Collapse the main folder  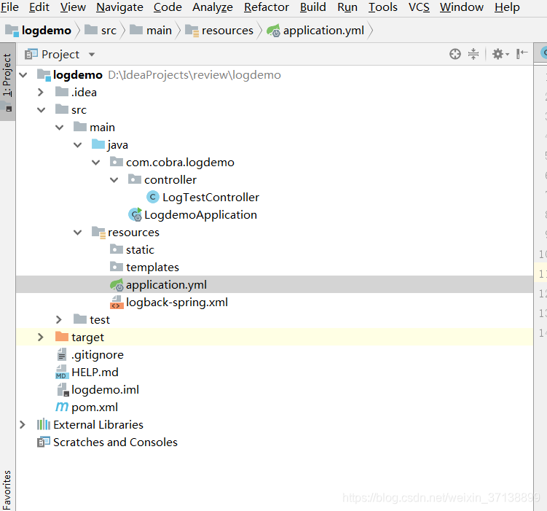pos(59,128)
